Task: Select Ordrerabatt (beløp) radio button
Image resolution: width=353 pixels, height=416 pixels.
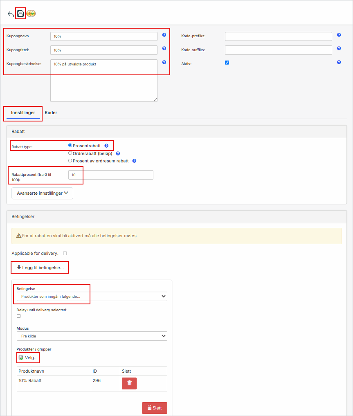Action: point(70,153)
